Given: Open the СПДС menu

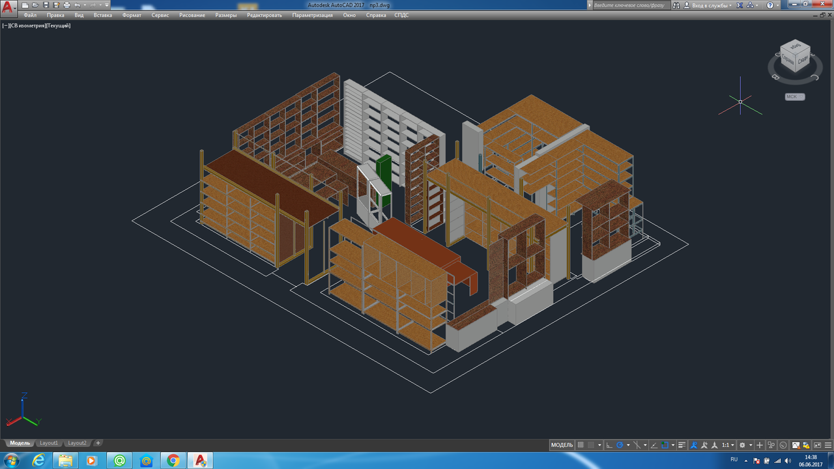Looking at the screenshot, I should [402, 15].
